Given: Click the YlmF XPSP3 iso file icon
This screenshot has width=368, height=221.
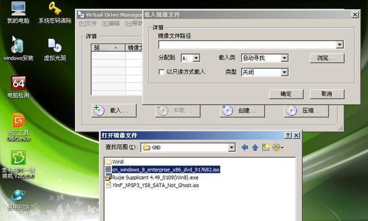Looking at the screenshot, I should click(108, 185).
